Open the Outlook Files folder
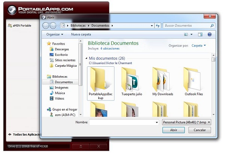This screenshot has height=153, width=225. click(x=194, y=82)
